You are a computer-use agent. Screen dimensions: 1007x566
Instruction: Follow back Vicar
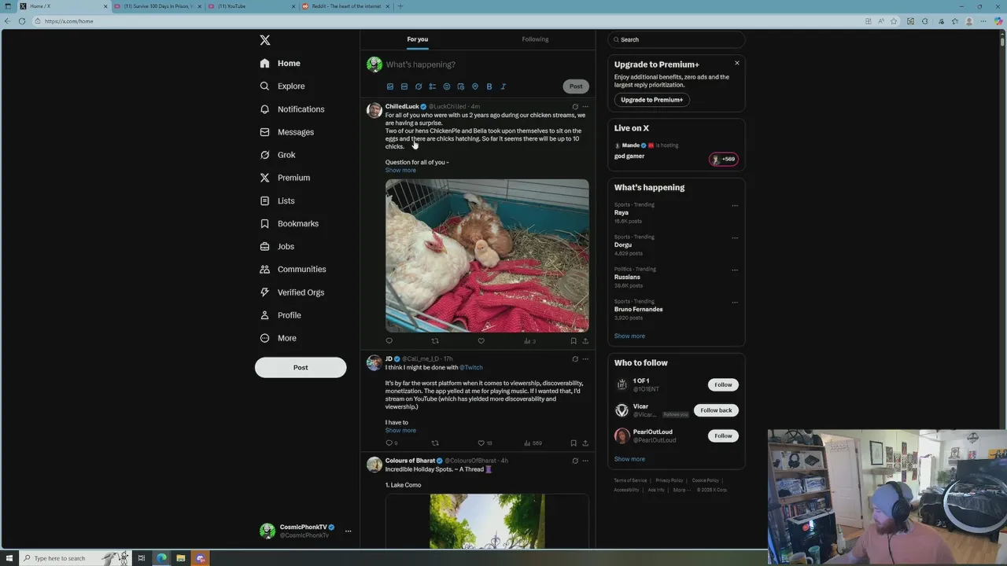click(716, 410)
